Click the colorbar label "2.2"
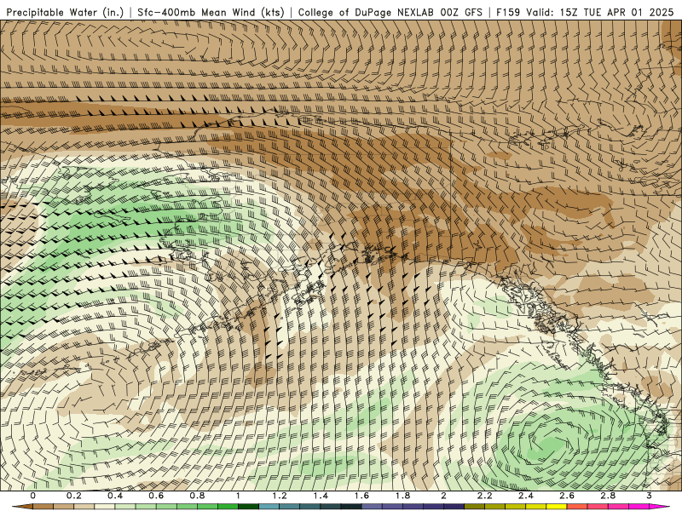This screenshot has width=682, height=511. pyautogui.click(x=485, y=496)
